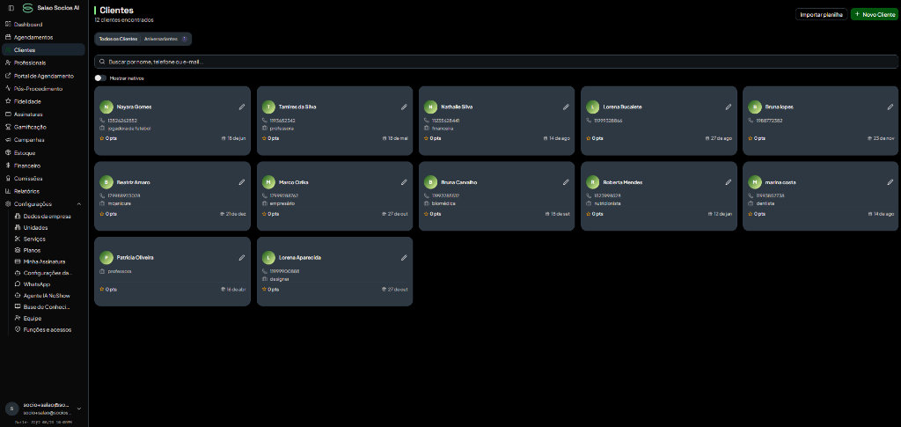This screenshot has height=427, width=901.
Task: Collapse Configurações submenu chevron
Action: coord(78,204)
